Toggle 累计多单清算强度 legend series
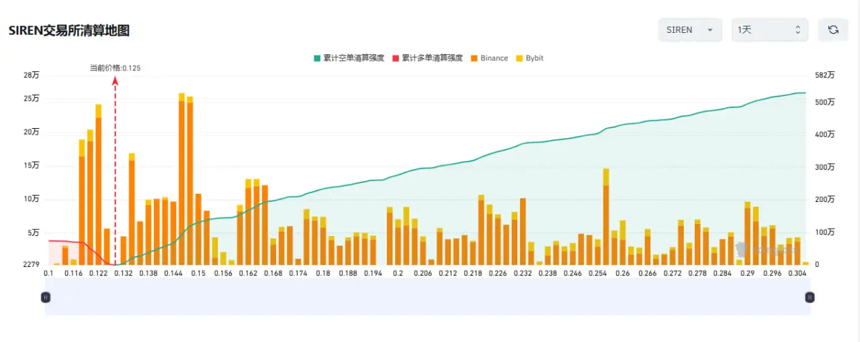The image size is (860, 342). coord(427,58)
